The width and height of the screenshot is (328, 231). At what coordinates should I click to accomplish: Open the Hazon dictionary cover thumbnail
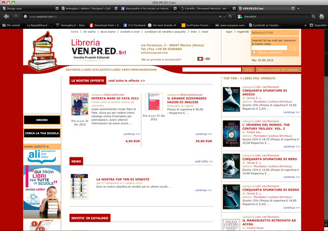(x=154, y=101)
